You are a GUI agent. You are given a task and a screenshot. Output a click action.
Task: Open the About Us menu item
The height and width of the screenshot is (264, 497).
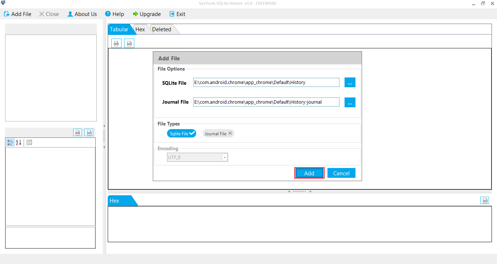click(x=82, y=14)
